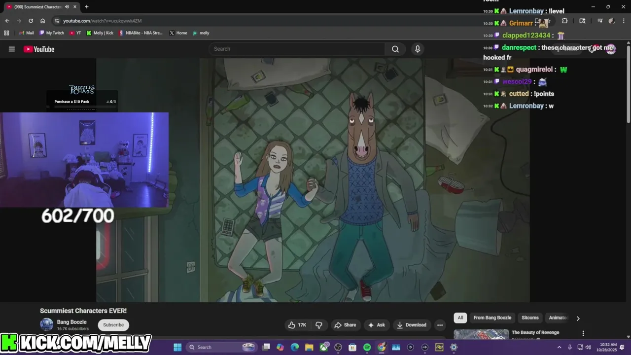The height and width of the screenshot is (355, 631).
Task: Open the Chrome three-dot menu
Action: tap(623, 21)
